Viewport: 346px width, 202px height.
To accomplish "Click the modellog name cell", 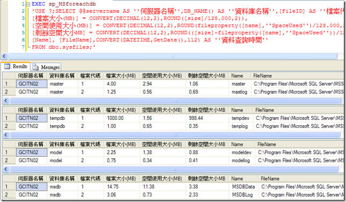I will pyautogui.click(x=242, y=161).
